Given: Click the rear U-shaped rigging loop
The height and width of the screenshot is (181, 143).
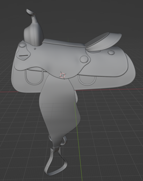Looking at the screenshot, I should click(x=87, y=80).
